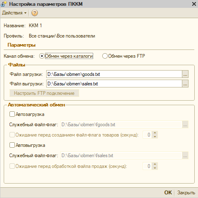Increase goods file-flag wait seconds
This screenshot has height=198, width=198.
pyautogui.click(x=155, y=133)
